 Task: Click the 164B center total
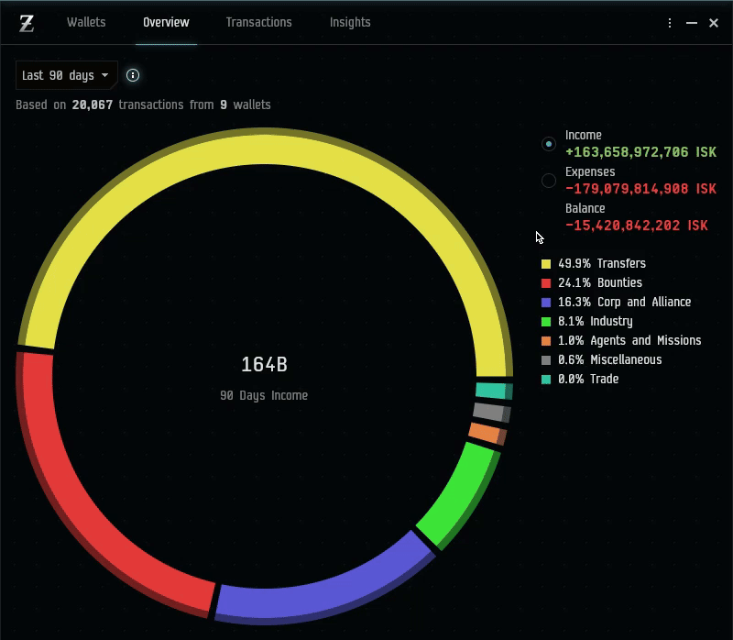pos(264,364)
